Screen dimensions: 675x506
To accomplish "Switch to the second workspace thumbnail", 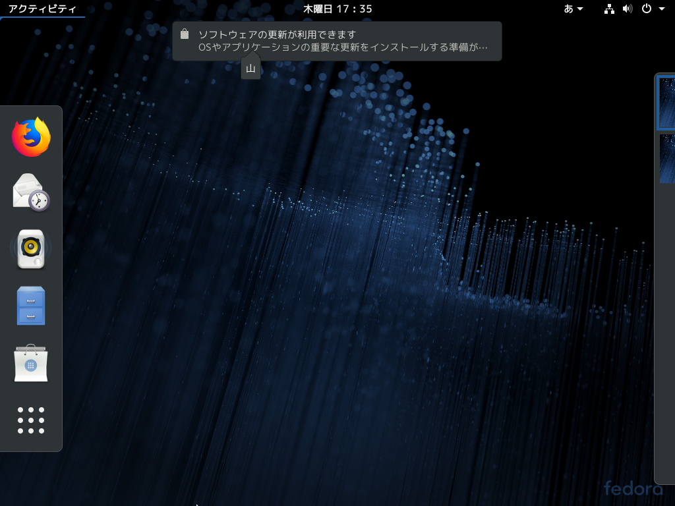I will [x=667, y=158].
